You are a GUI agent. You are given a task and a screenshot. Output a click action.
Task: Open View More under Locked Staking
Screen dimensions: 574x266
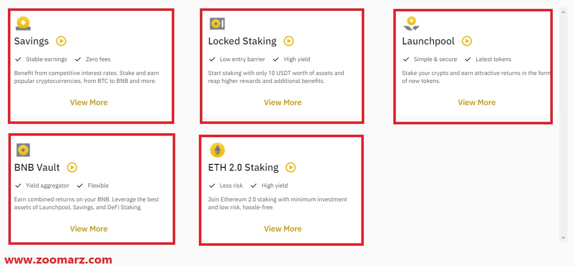point(283,103)
